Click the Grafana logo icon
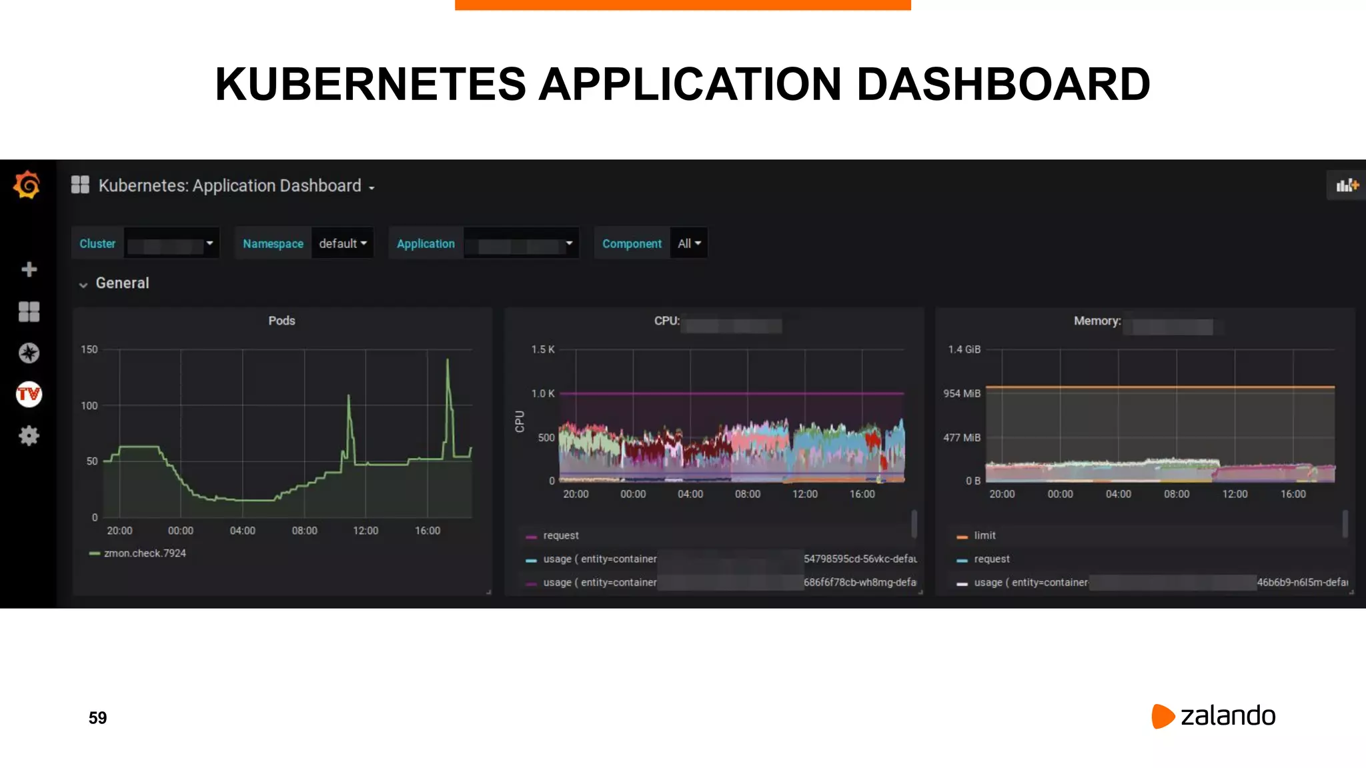1366x768 pixels. (27, 185)
